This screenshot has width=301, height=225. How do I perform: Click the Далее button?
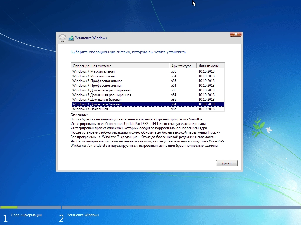coord(227,163)
